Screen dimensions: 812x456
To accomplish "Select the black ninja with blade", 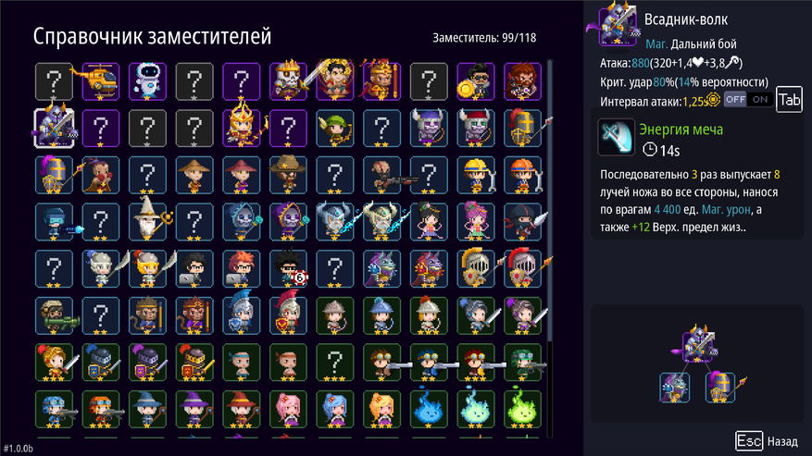I will click(x=522, y=222).
